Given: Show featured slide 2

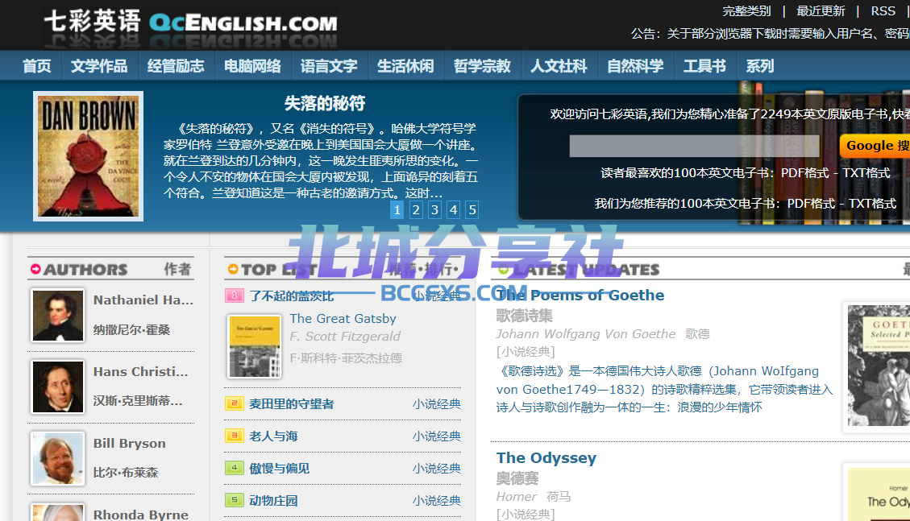Looking at the screenshot, I should 416,210.
